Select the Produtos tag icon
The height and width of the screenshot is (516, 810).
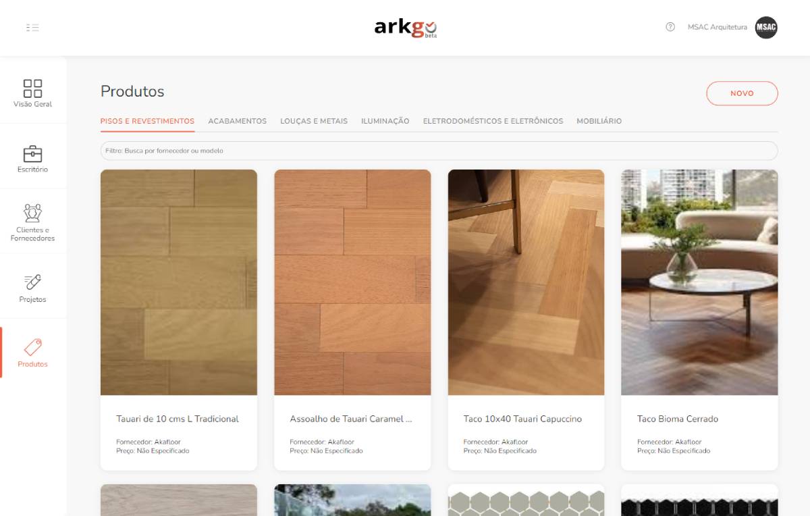(32, 347)
